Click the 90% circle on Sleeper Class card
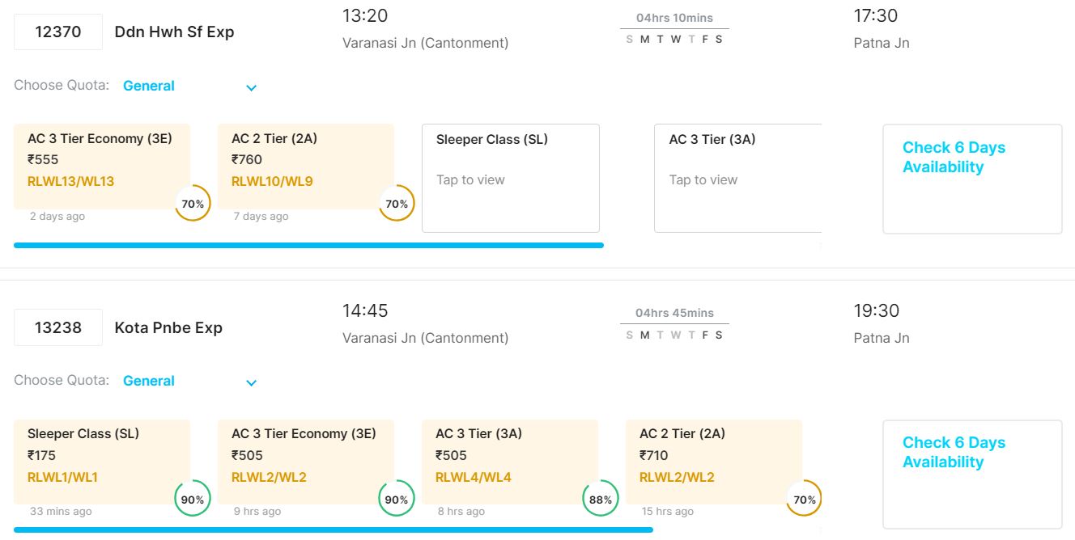This screenshot has width=1075, height=540. (193, 500)
